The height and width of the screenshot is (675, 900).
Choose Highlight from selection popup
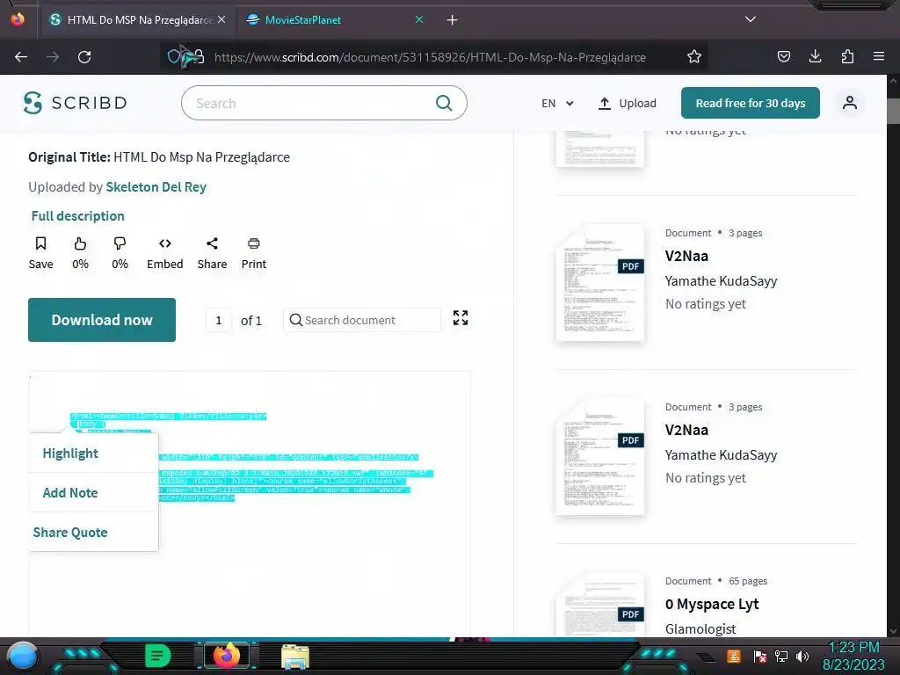[x=70, y=454]
